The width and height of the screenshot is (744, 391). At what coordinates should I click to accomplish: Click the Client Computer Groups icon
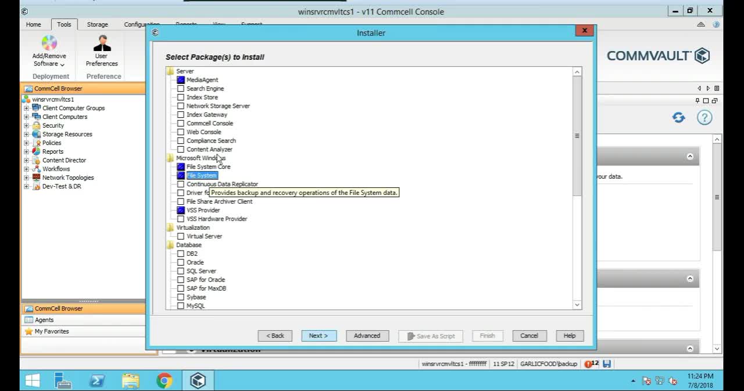tap(36, 108)
